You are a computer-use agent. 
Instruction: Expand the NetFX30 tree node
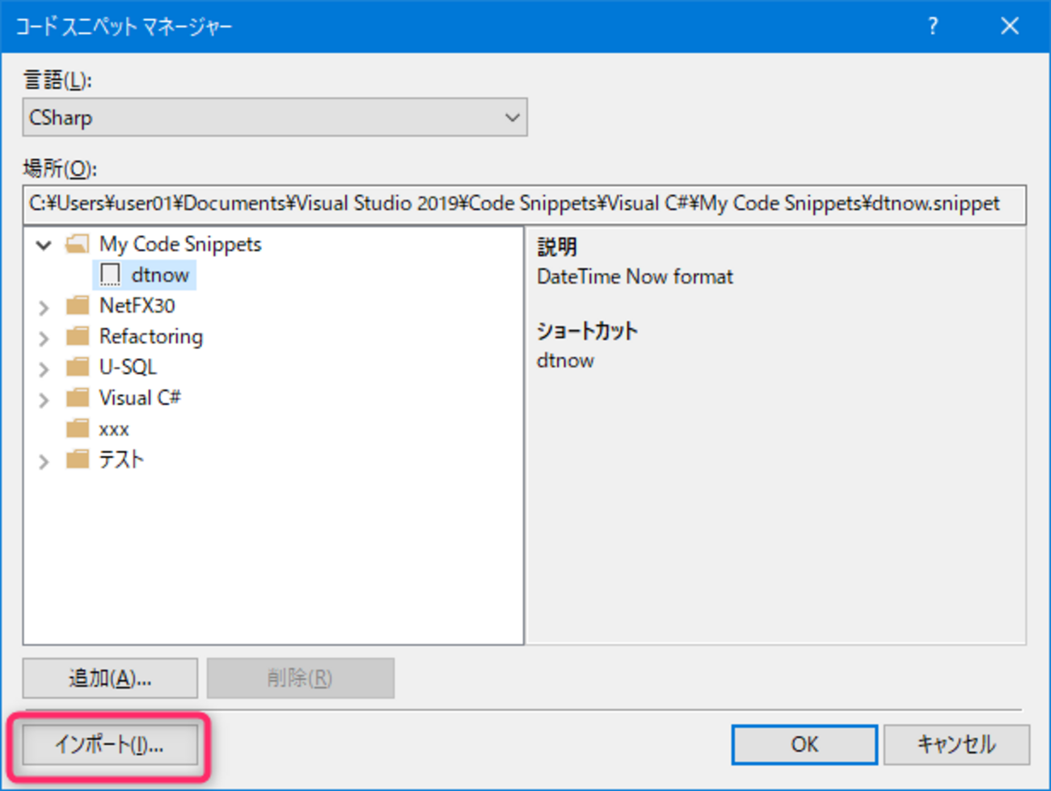point(44,307)
